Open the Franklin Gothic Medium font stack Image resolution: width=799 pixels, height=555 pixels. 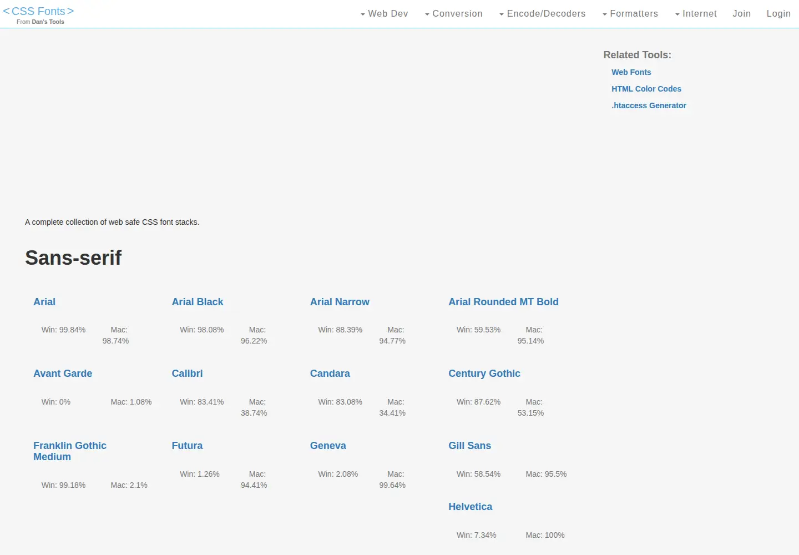pyautogui.click(x=70, y=451)
